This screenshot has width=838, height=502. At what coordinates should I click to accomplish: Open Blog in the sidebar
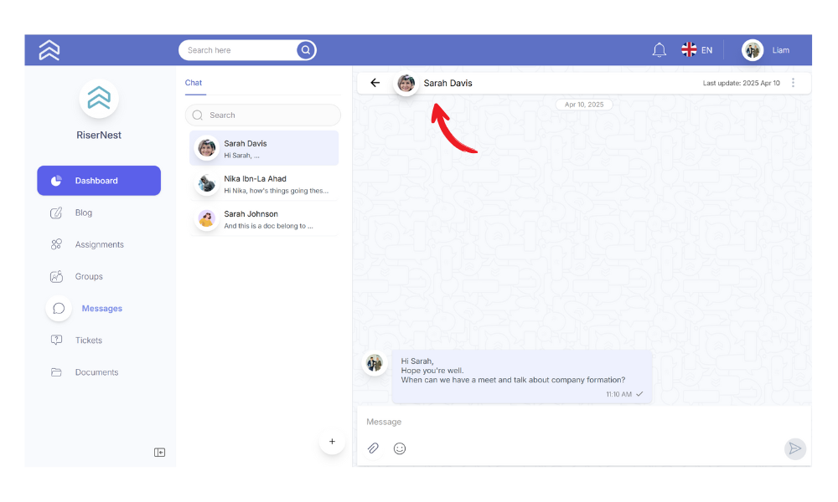click(83, 213)
